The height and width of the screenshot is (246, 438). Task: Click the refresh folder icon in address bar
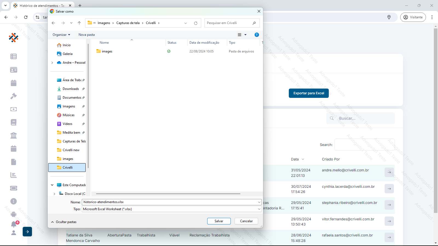[x=196, y=23]
